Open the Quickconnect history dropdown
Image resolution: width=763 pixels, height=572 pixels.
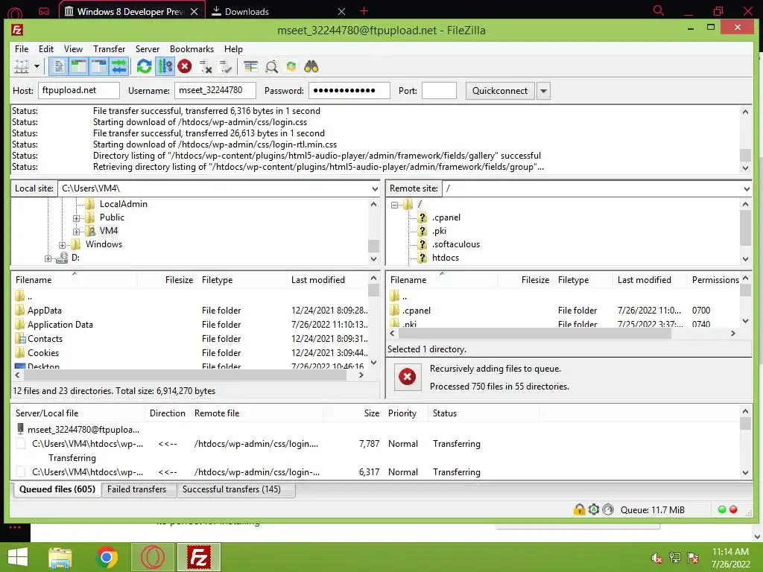(543, 91)
